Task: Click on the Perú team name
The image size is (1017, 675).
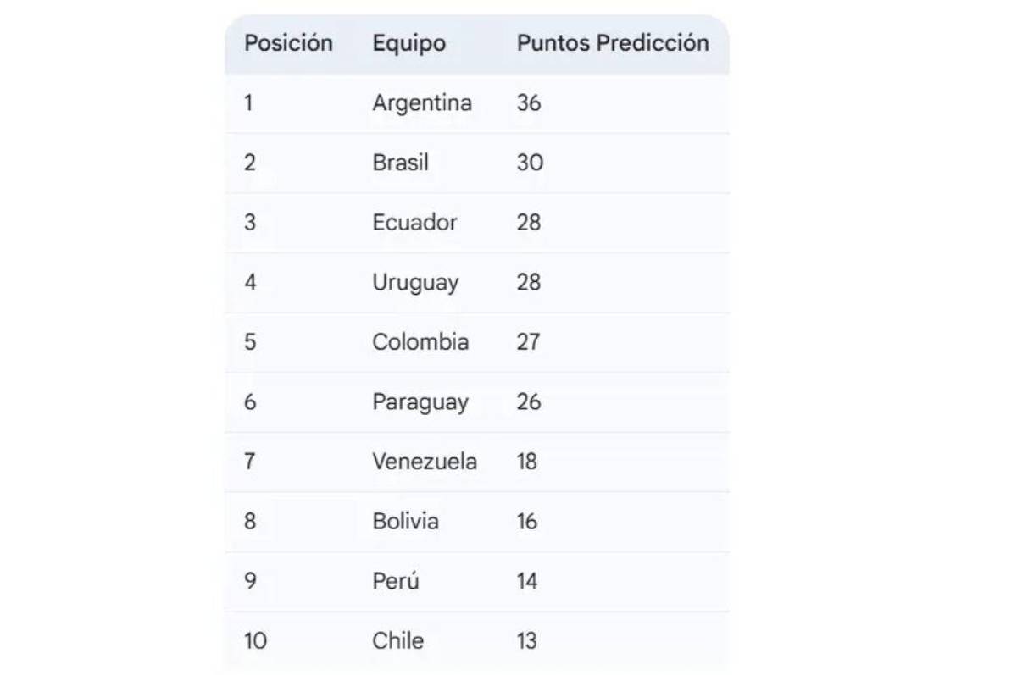Action: coord(395,581)
